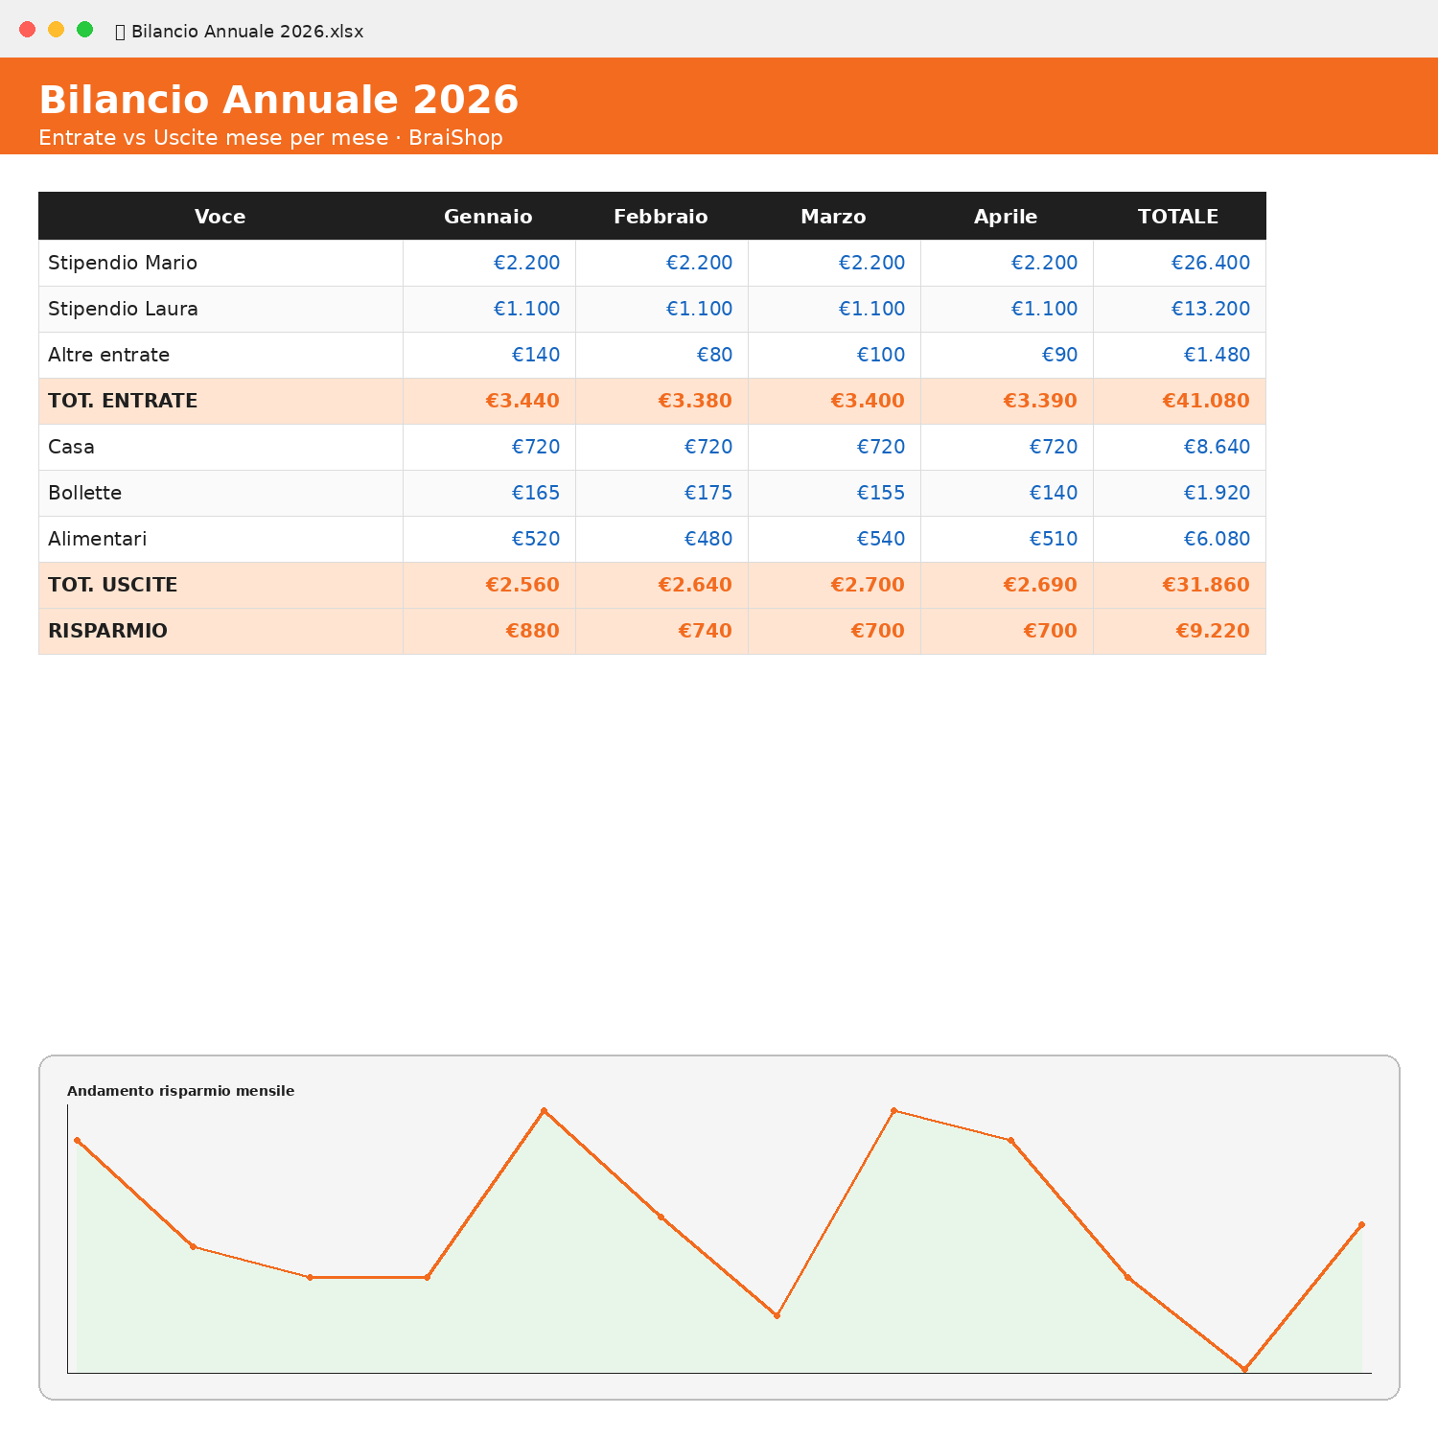Select RISPARMIO total €9.220

point(1179,631)
